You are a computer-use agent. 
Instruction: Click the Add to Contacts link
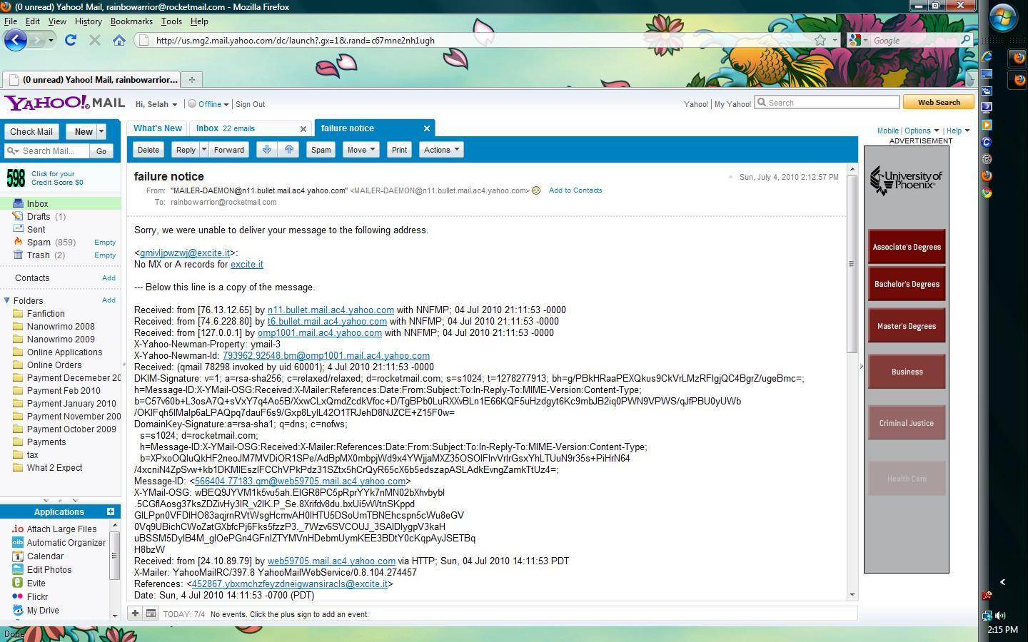click(x=575, y=190)
